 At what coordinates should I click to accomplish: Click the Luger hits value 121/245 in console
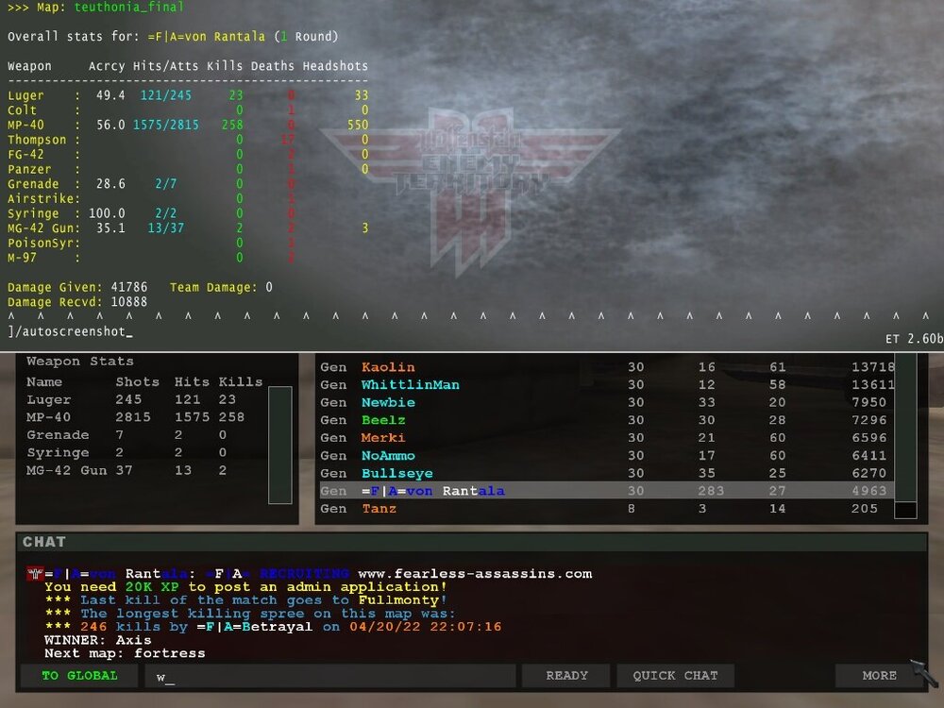[x=166, y=95]
